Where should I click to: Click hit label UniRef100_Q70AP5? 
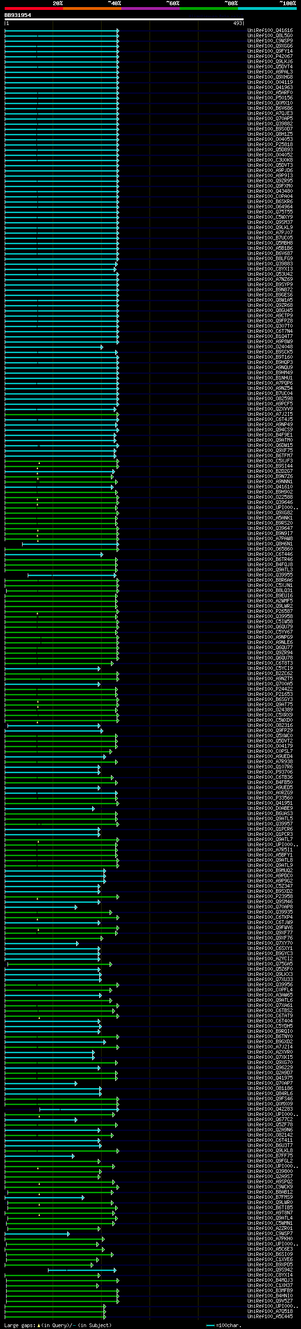(270, 119)
